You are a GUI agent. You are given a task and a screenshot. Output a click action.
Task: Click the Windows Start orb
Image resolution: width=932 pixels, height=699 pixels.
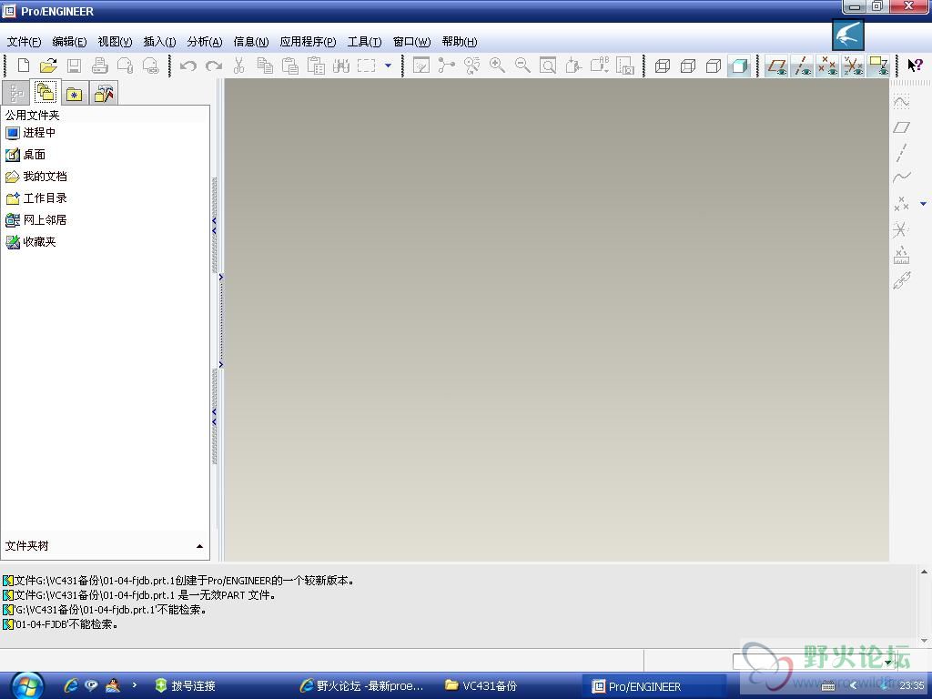[27, 686]
